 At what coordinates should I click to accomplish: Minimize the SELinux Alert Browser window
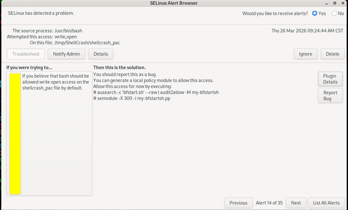(x=327, y=3)
